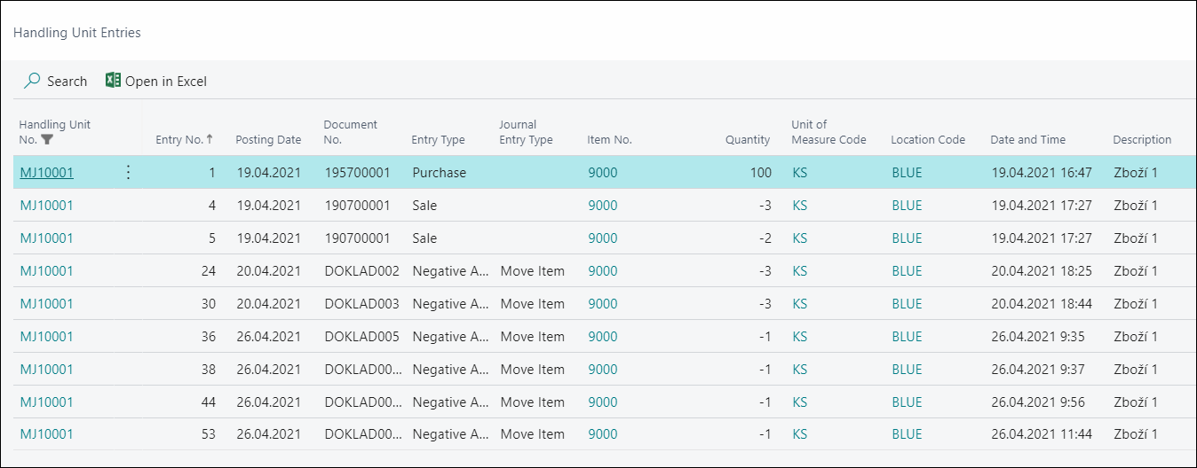
Task: Click the Excel icon beside Open in Excel
Action: tap(113, 81)
